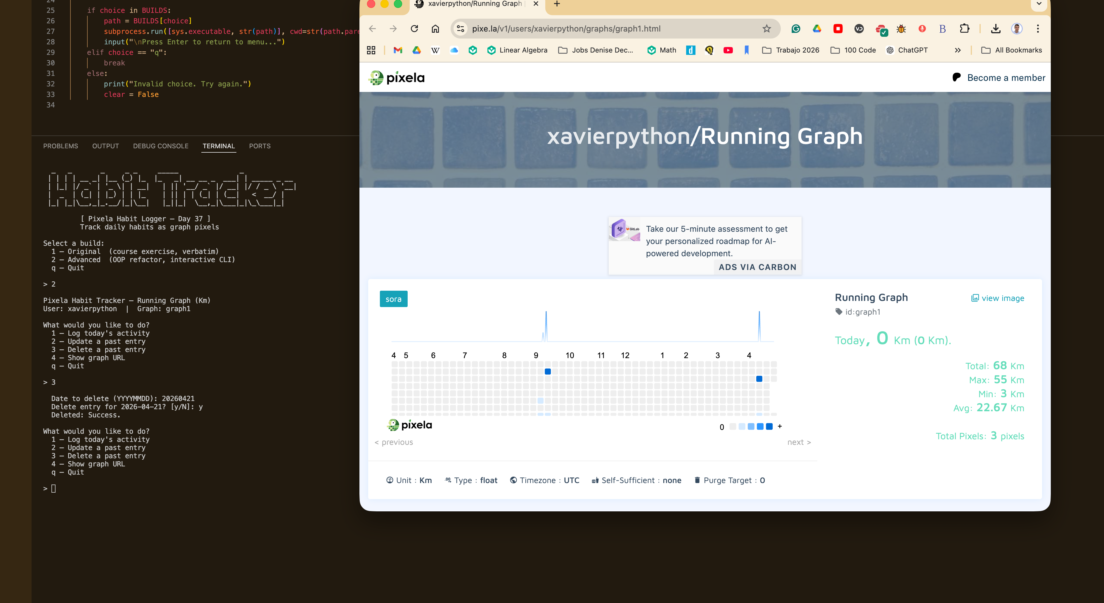The height and width of the screenshot is (603, 1104).
Task: Open the Gmail bookmark
Action: point(398,50)
